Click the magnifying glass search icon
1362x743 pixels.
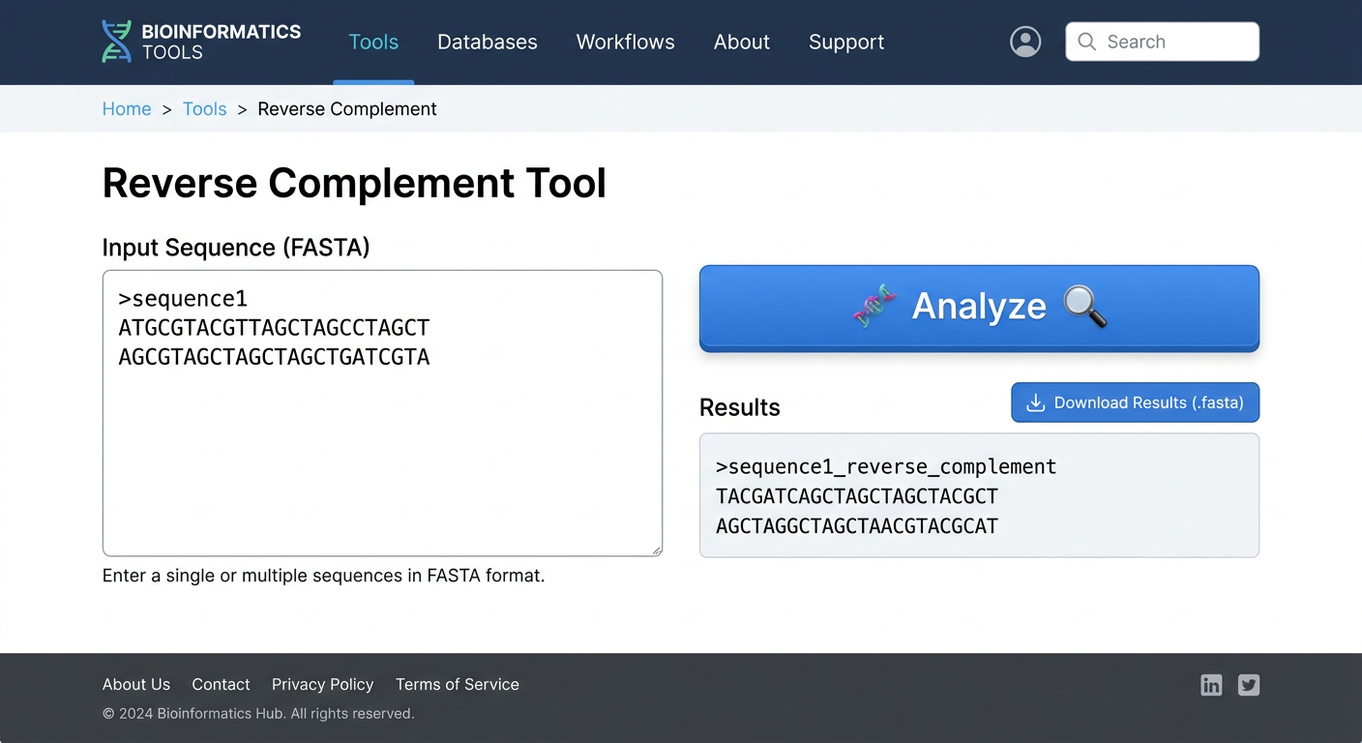click(1087, 42)
